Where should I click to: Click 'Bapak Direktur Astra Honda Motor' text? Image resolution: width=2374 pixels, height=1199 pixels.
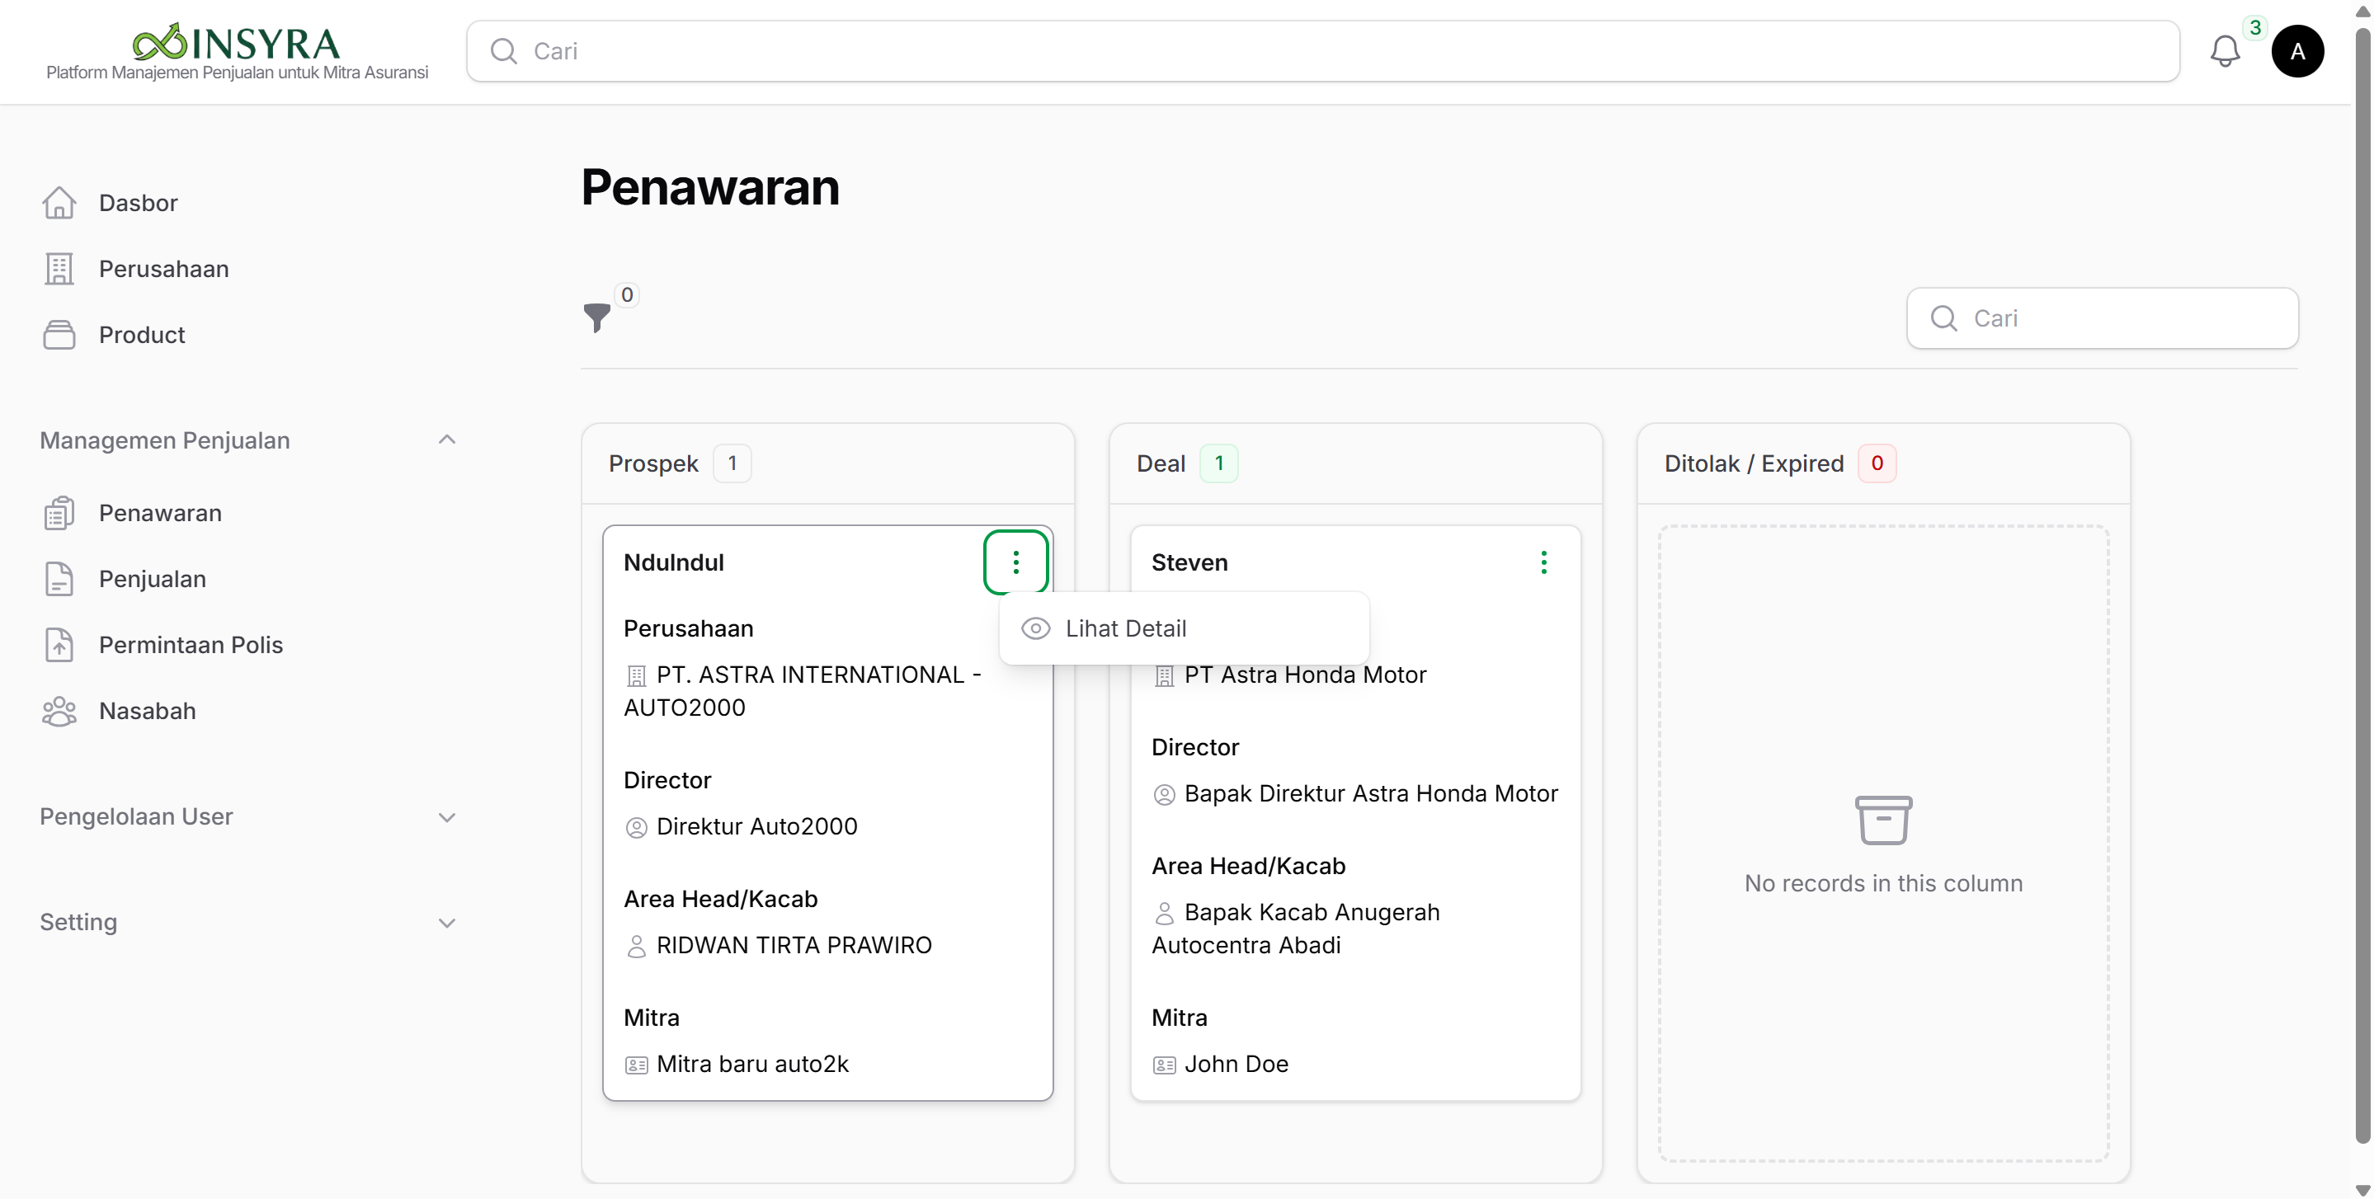click(x=1370, y=793)
